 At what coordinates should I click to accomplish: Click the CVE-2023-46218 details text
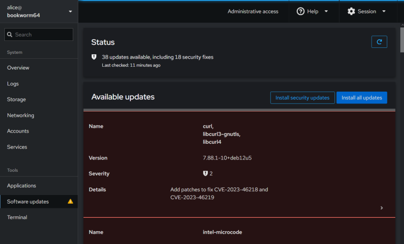tap(219, 193)
